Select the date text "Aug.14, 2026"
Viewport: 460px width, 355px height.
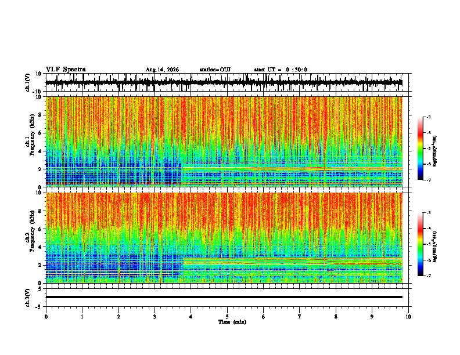click(x=162, y=70)
